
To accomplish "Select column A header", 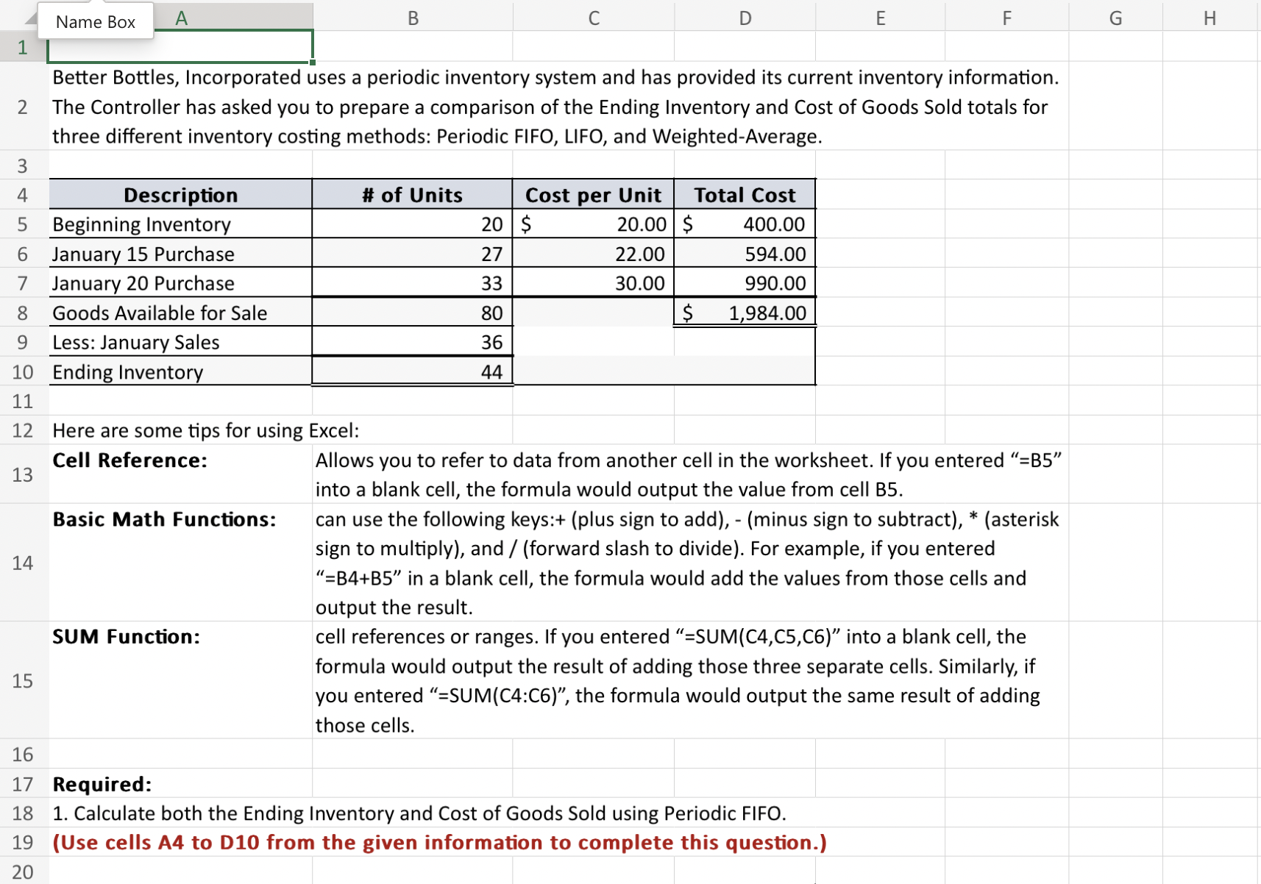I will pos(181,18).
